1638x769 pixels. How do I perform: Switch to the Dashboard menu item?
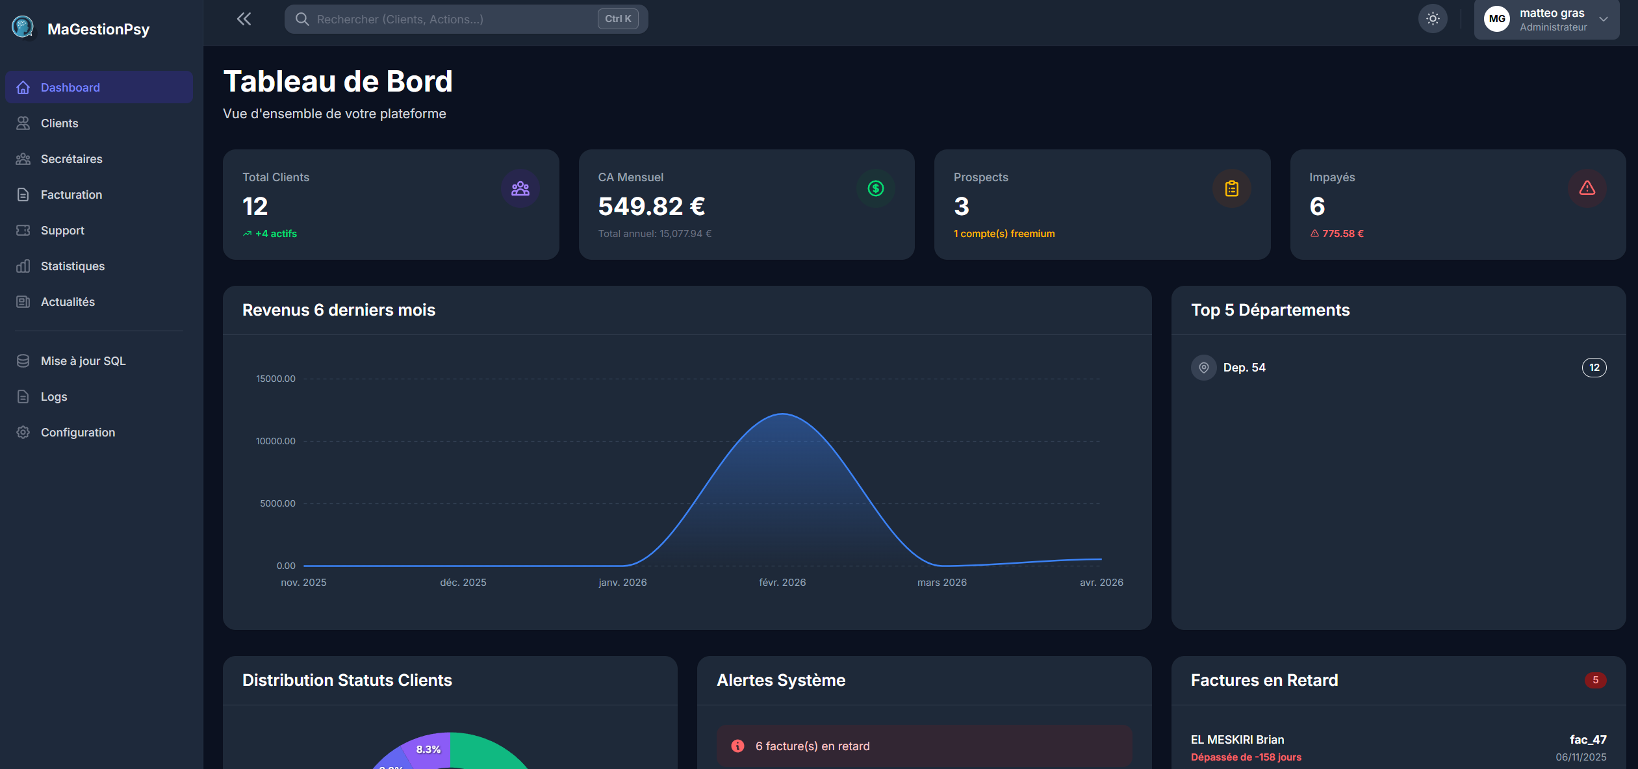(x=70, y=87)
